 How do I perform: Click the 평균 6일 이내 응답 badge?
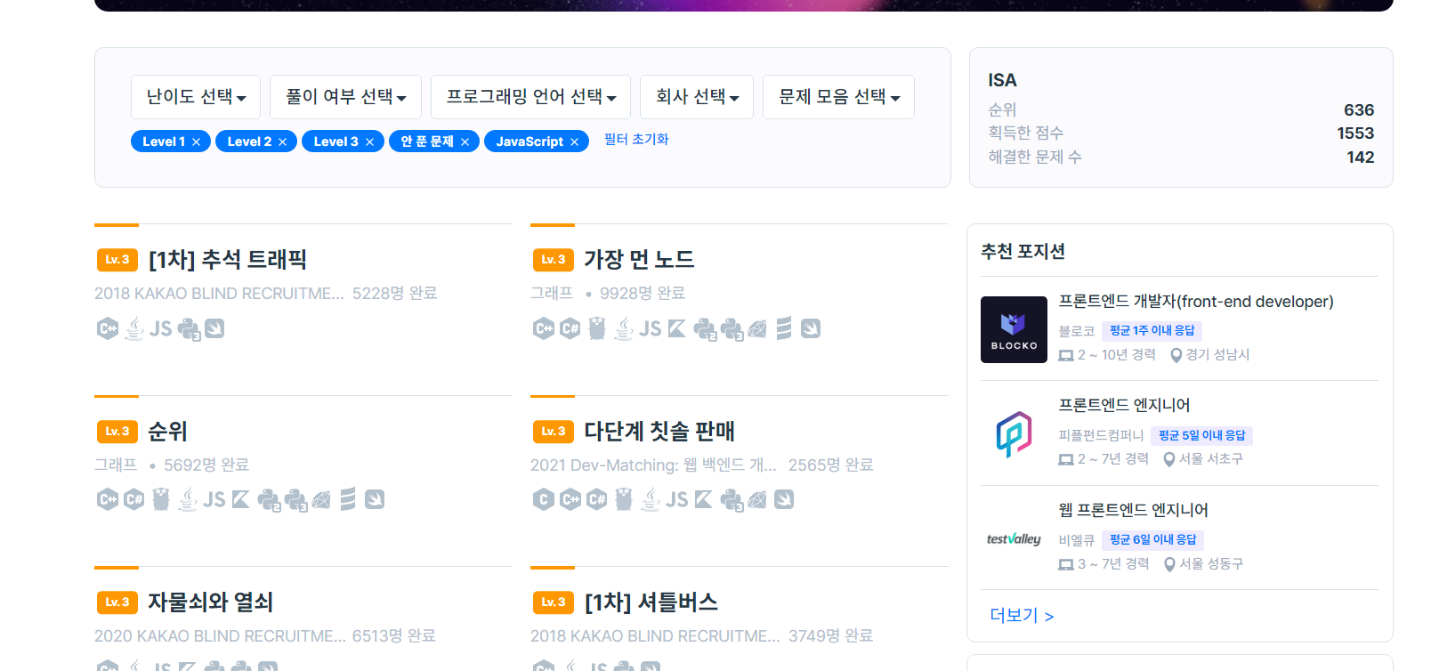[1153, 540]
